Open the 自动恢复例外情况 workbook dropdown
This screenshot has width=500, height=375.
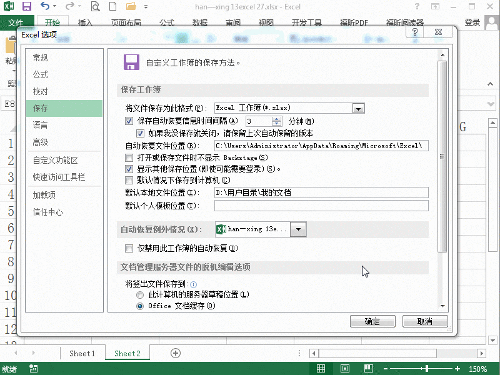point(299,229)
